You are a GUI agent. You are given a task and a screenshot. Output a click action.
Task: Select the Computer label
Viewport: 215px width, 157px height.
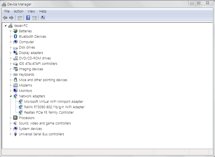pyautogui.click(x=26, y=42)
